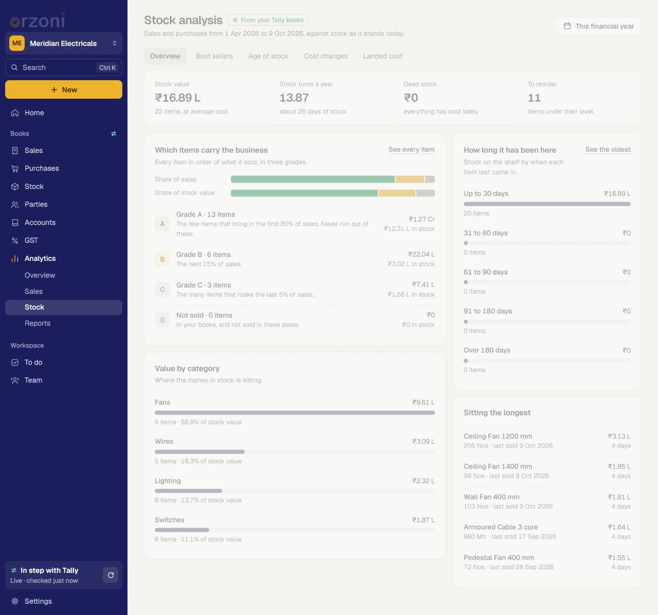The height and width of the screenshot is (615, 658).
Task: Click the refresh button in Tally status card
Action: [110, 575]
